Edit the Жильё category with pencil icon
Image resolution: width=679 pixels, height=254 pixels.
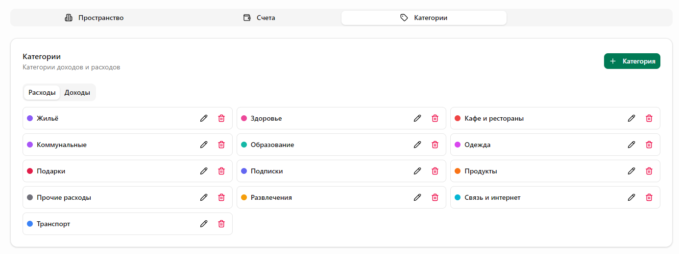click(204, 118)
